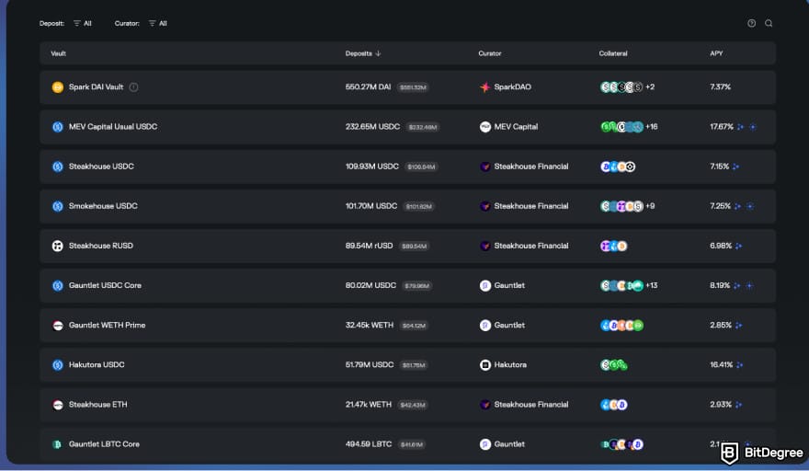Open the Smokehouse USDC vault
809x471 pixels.
click(407, 206)
